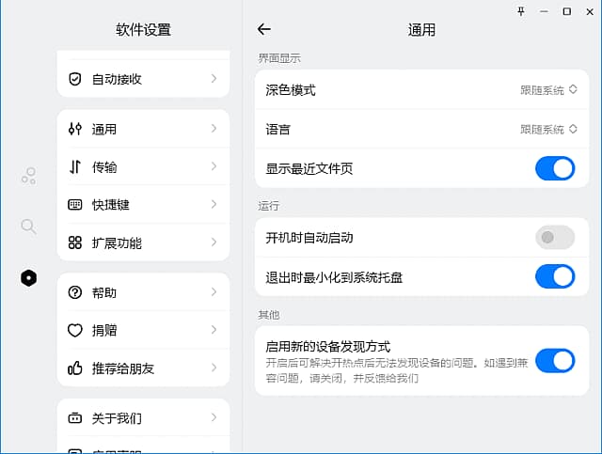
Task: Open the 传输 settings menu item
Action: [x=143, y=167]
